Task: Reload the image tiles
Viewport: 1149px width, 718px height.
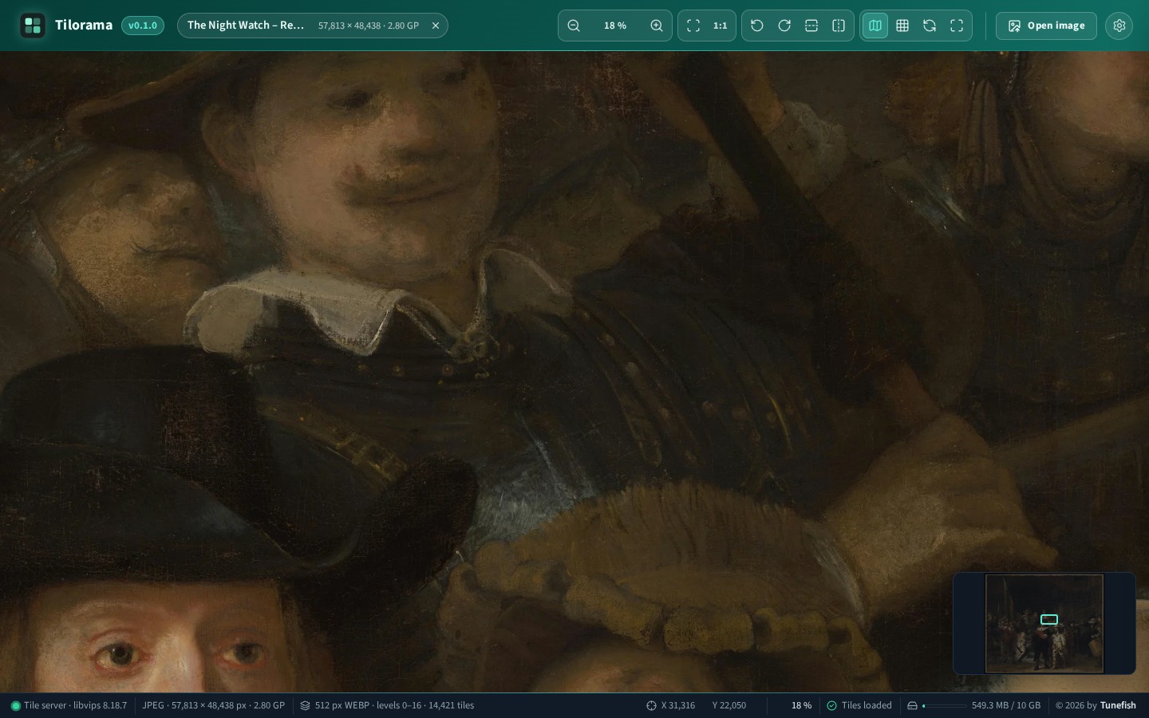Action: click(x=930, y=26)
